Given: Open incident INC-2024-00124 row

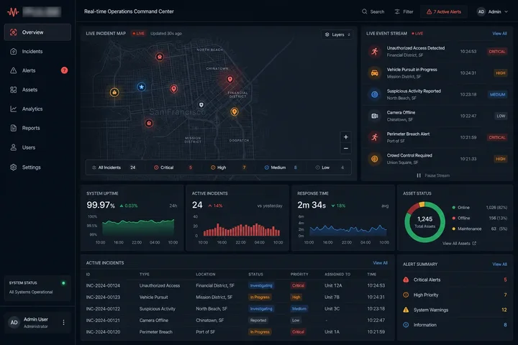Looking at the screenshot, I should coord(237,285).
